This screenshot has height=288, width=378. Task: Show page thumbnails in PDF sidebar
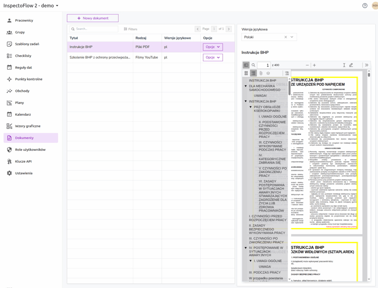246,73
